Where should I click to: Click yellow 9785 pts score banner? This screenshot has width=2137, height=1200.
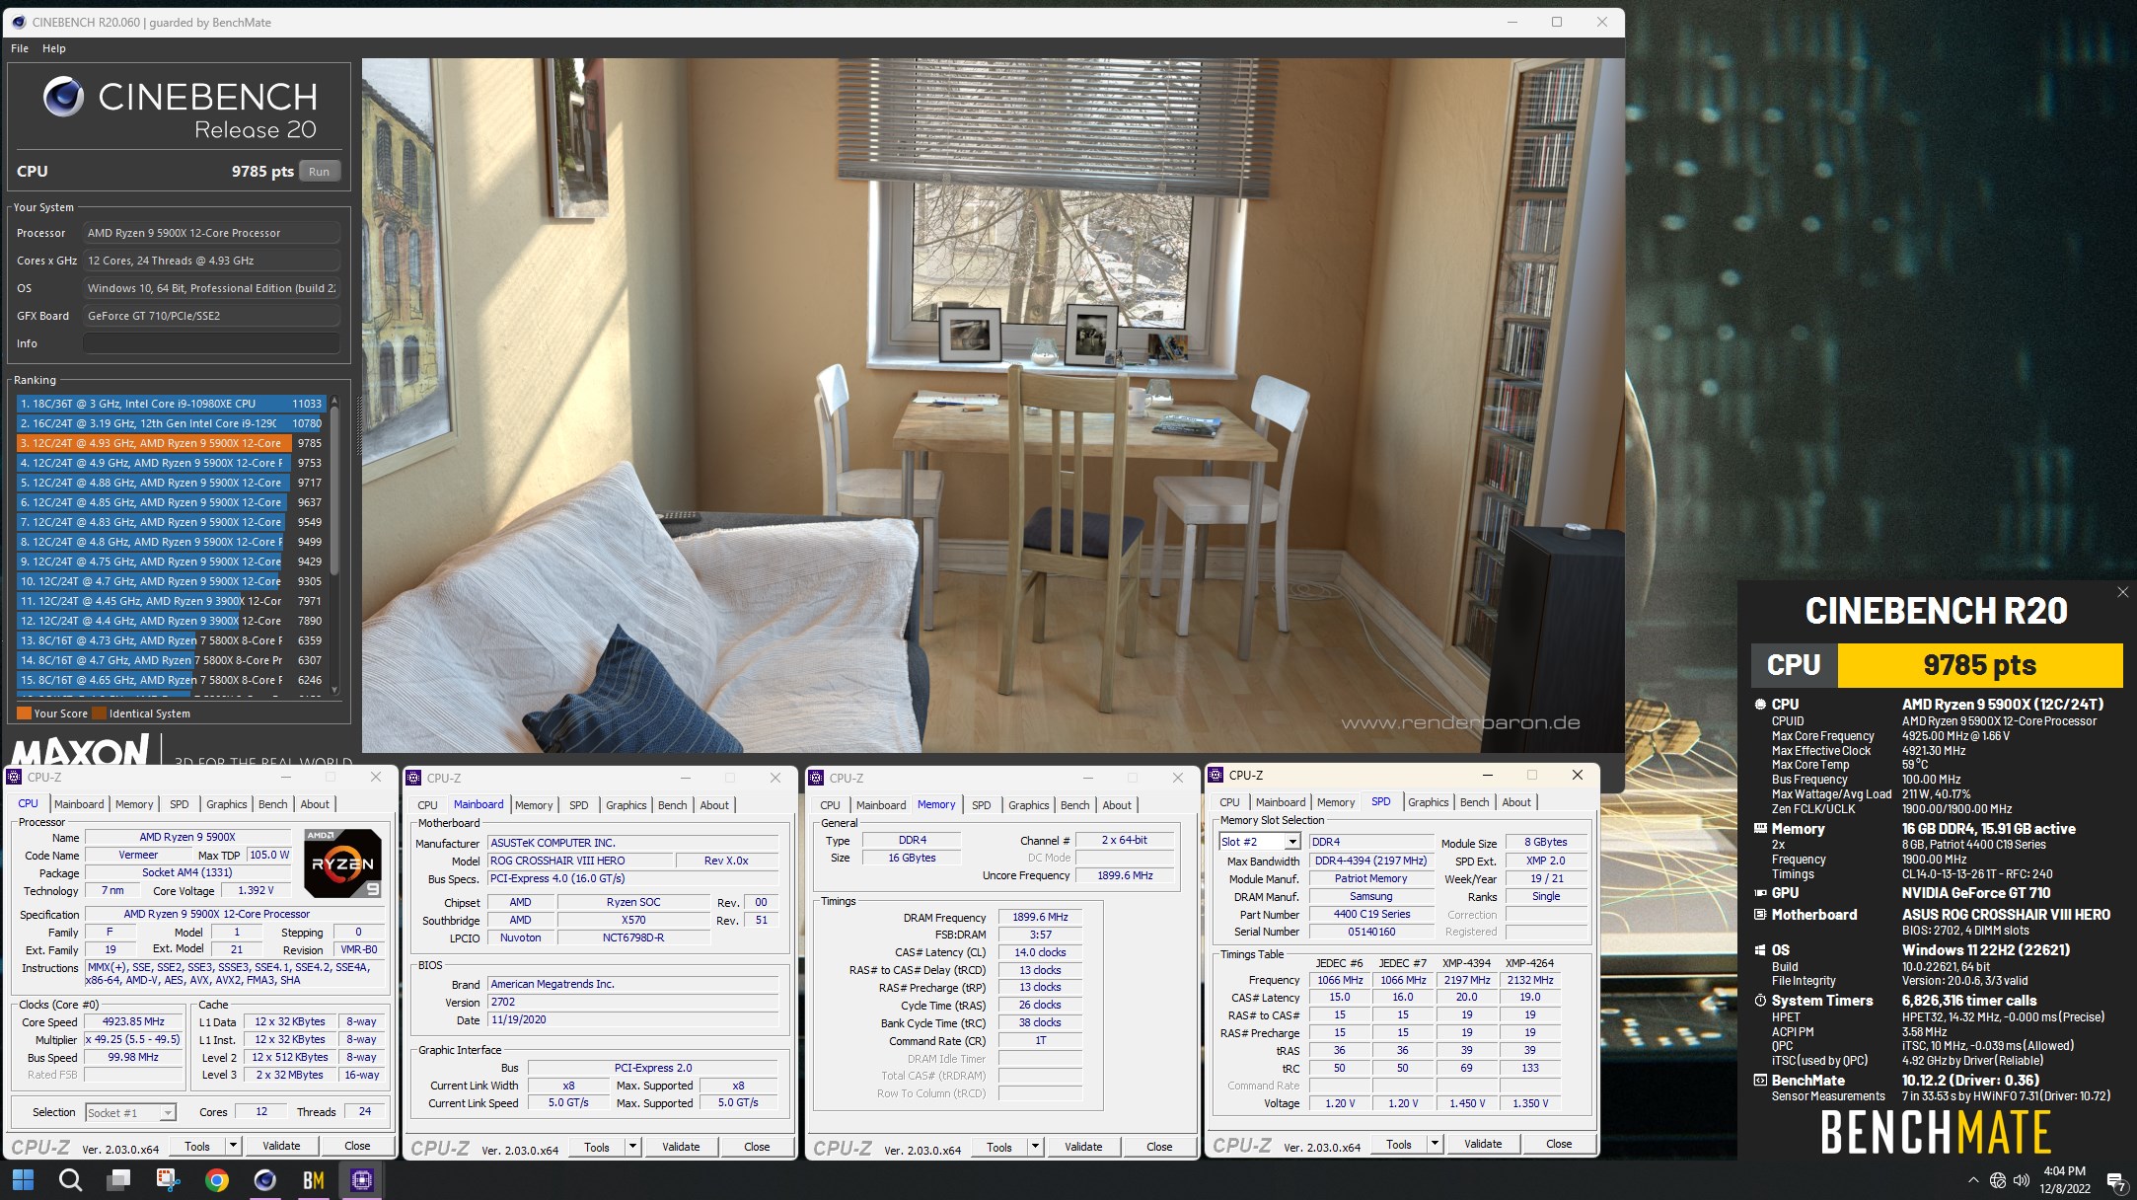[1979, 665]
